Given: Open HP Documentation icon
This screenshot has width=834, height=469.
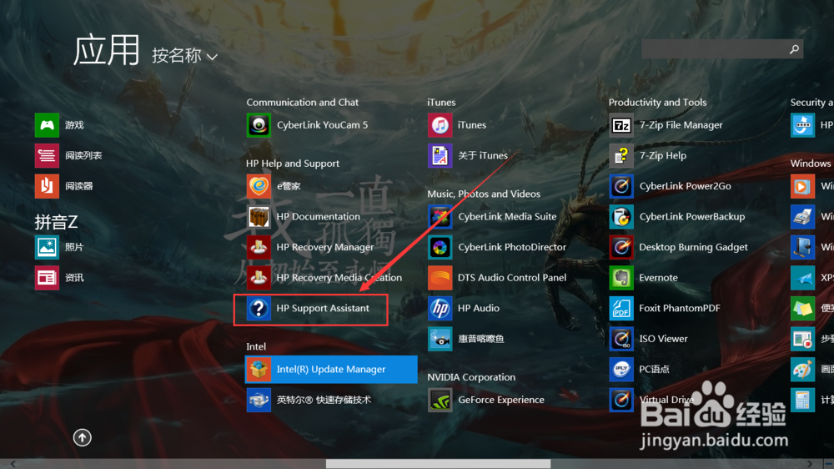Looking at the screenshot, I should point(259,217).
